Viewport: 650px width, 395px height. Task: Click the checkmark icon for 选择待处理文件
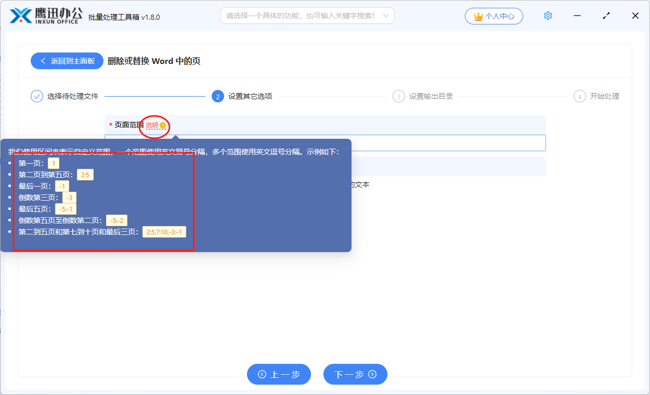coord(37,96)
